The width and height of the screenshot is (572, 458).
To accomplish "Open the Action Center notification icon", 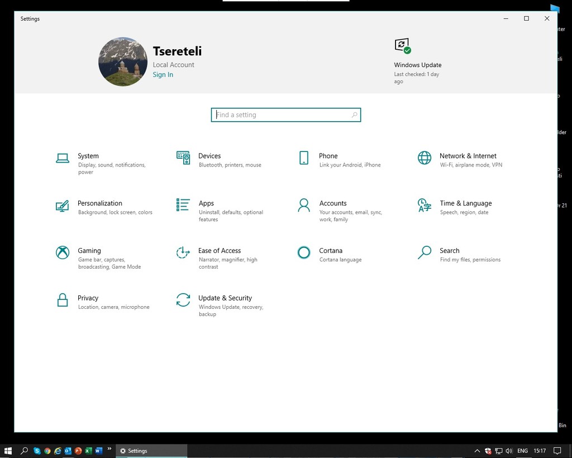I will click(x=557, y=451).
